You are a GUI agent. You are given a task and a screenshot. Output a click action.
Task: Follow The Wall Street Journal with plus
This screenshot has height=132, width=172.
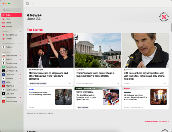pos(20,97)
